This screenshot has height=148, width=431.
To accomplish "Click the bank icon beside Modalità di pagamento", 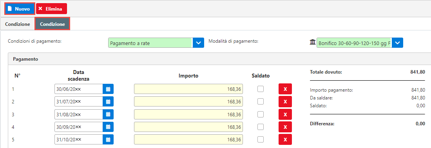I will (x=313, y=43).
